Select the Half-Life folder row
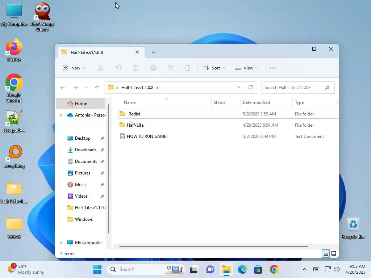Image resolution: width=371 pixels, height=278 pixels. [x=228, y=125]
